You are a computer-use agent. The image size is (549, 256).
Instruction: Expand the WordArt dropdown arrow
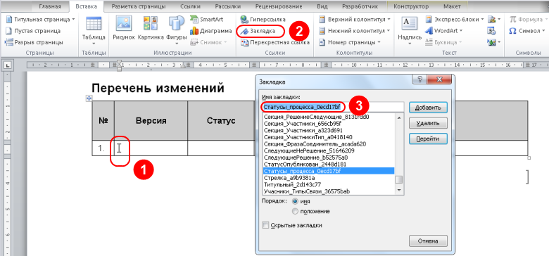[x=460, y=31]
